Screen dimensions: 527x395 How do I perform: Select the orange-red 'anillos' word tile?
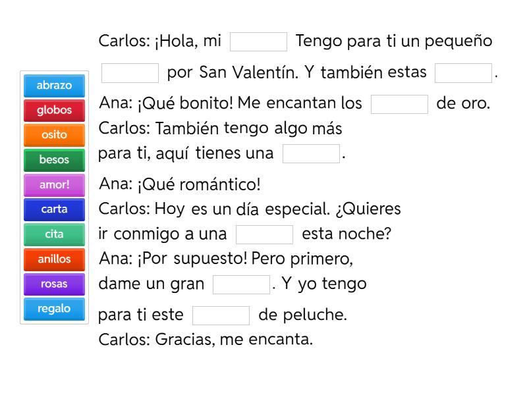(x=54, y=259)
